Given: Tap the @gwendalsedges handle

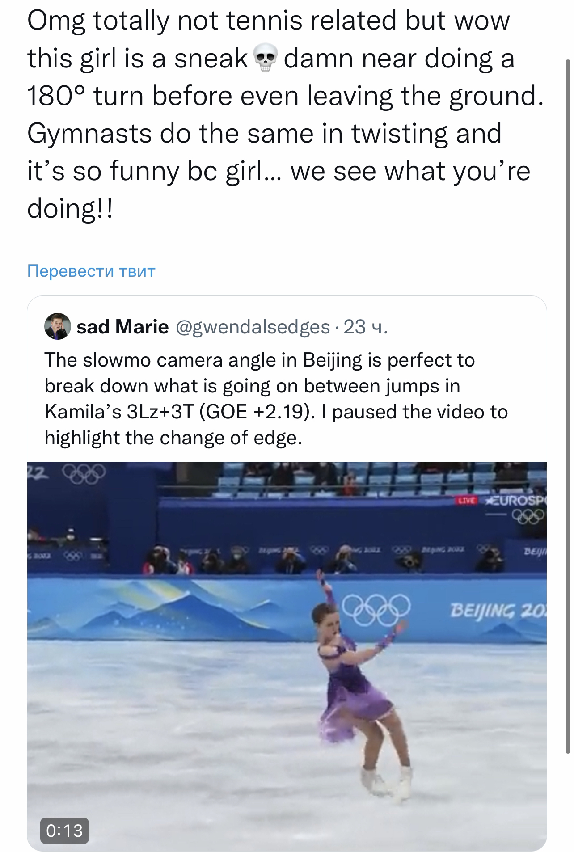Looking at the screenshot, I should [253, 327].
